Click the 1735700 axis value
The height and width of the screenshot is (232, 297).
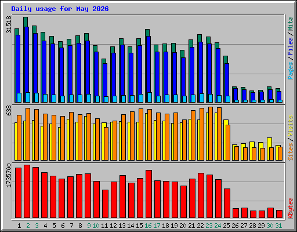point(9,176)
